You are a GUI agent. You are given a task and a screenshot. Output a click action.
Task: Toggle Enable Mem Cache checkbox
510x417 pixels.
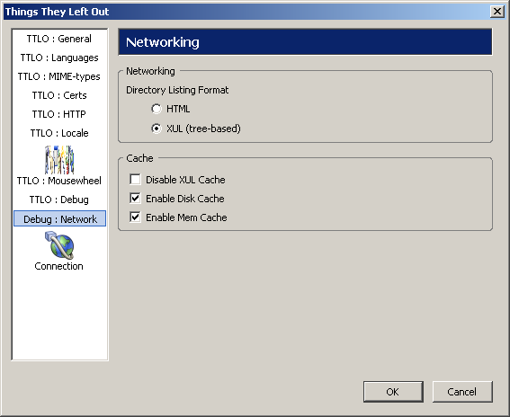tap(135, 217)
